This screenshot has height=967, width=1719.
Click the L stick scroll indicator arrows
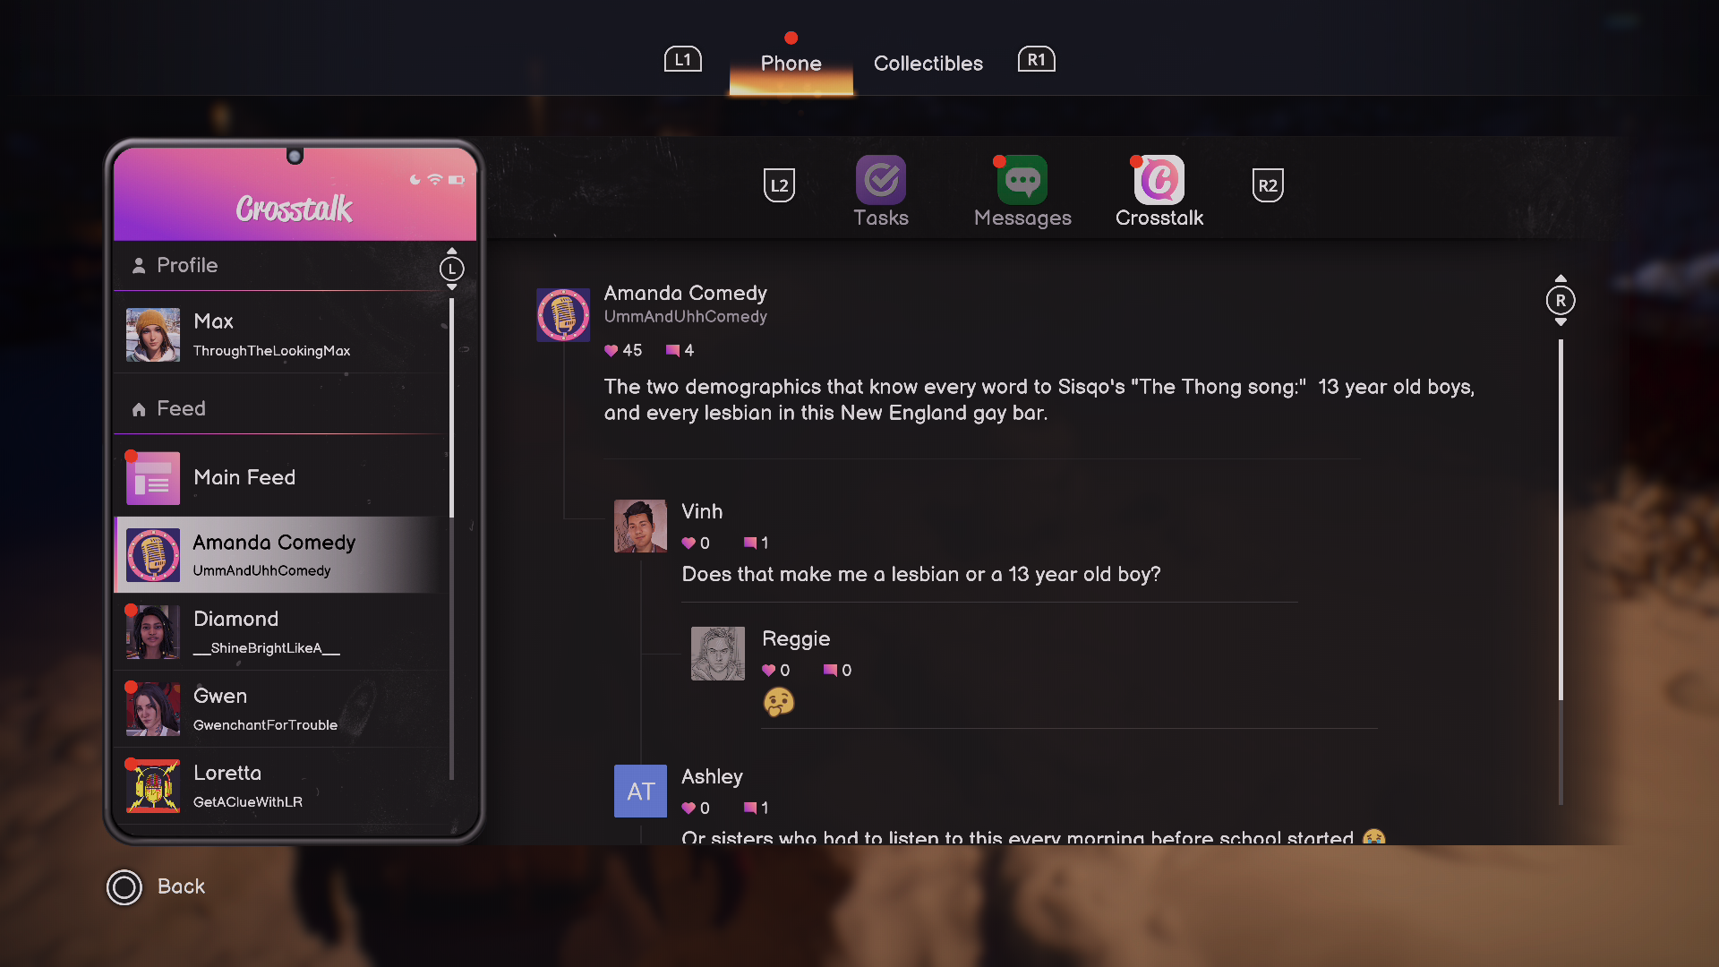tap(451, 269)
